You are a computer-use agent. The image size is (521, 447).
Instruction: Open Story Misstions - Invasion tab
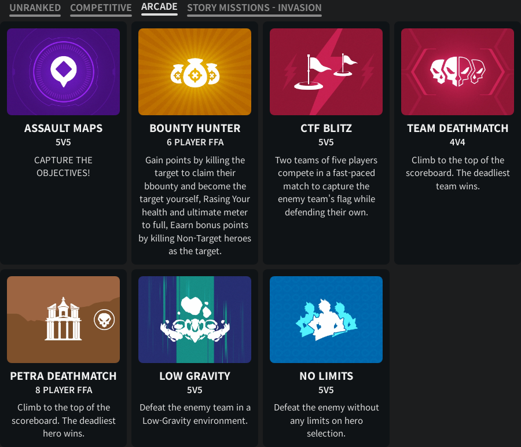coord(254,8)
